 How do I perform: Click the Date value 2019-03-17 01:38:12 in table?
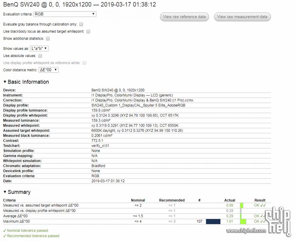coord(108,181)
